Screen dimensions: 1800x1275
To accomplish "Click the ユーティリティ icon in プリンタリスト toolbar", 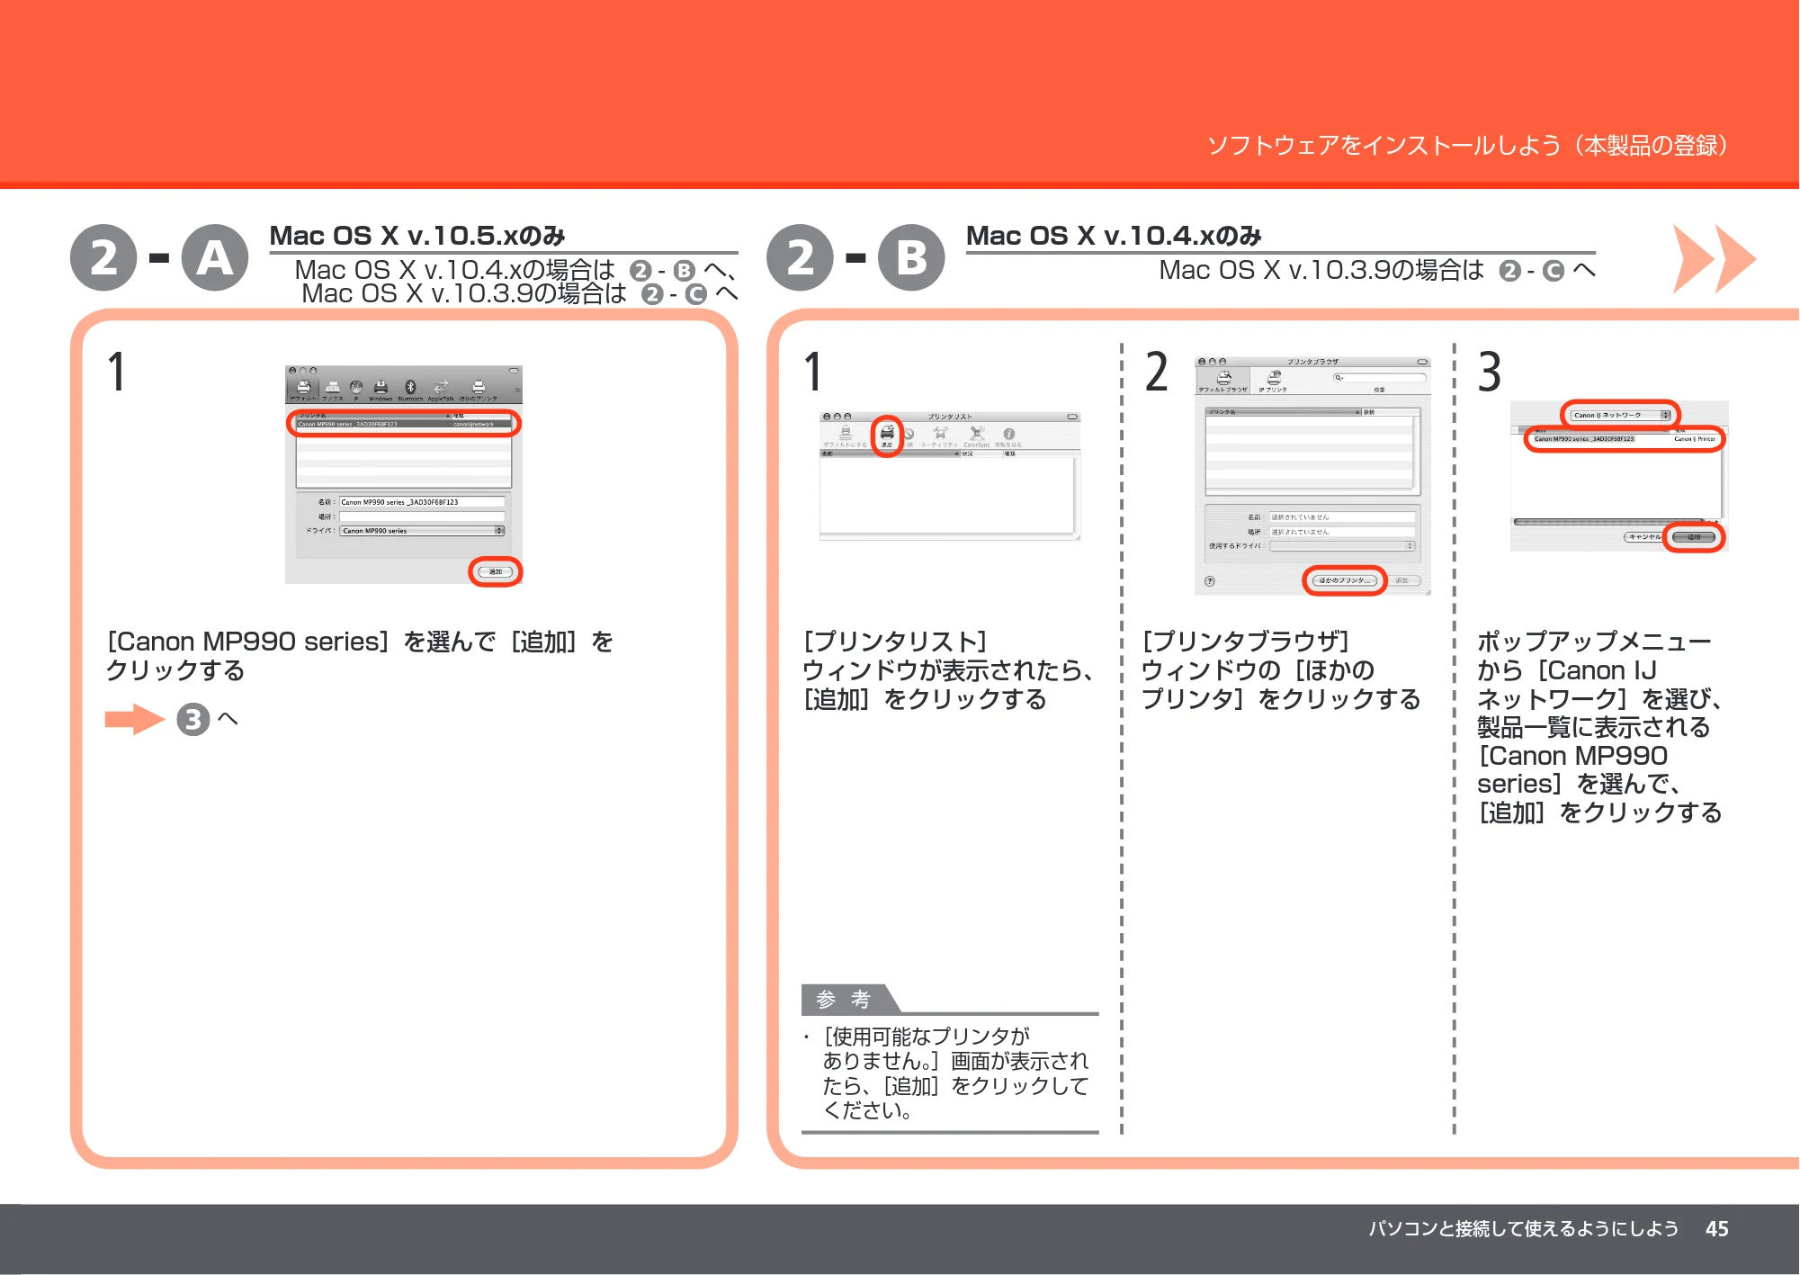I will (x=939, y=436).
